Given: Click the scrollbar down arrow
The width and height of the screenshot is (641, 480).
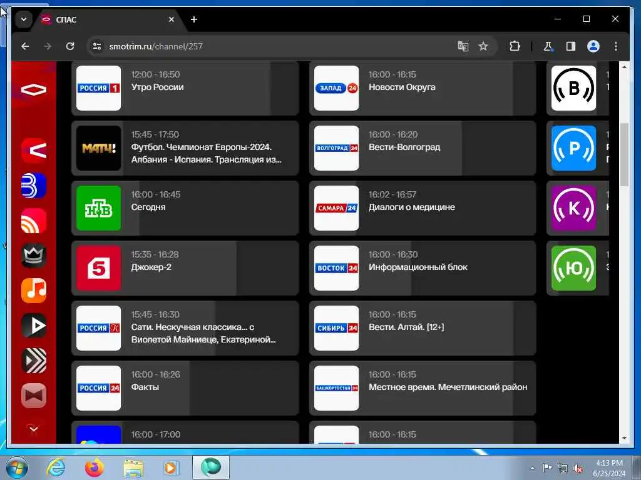Looking at the screenshot, I should 624,438.
